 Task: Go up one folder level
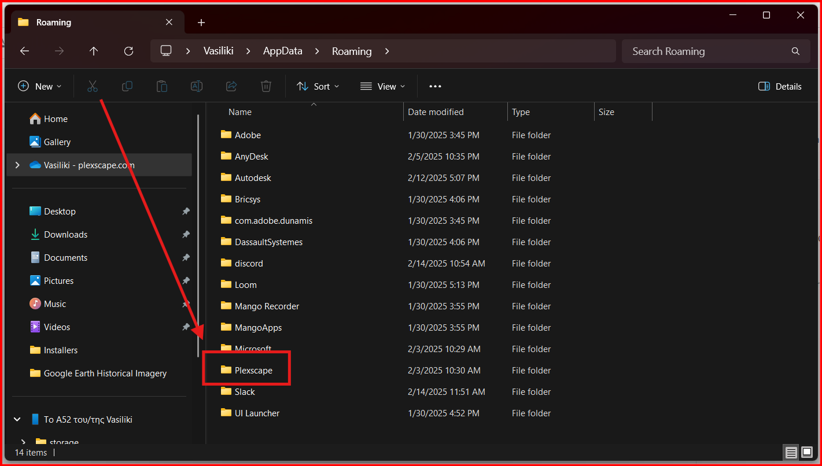(94, 51)
